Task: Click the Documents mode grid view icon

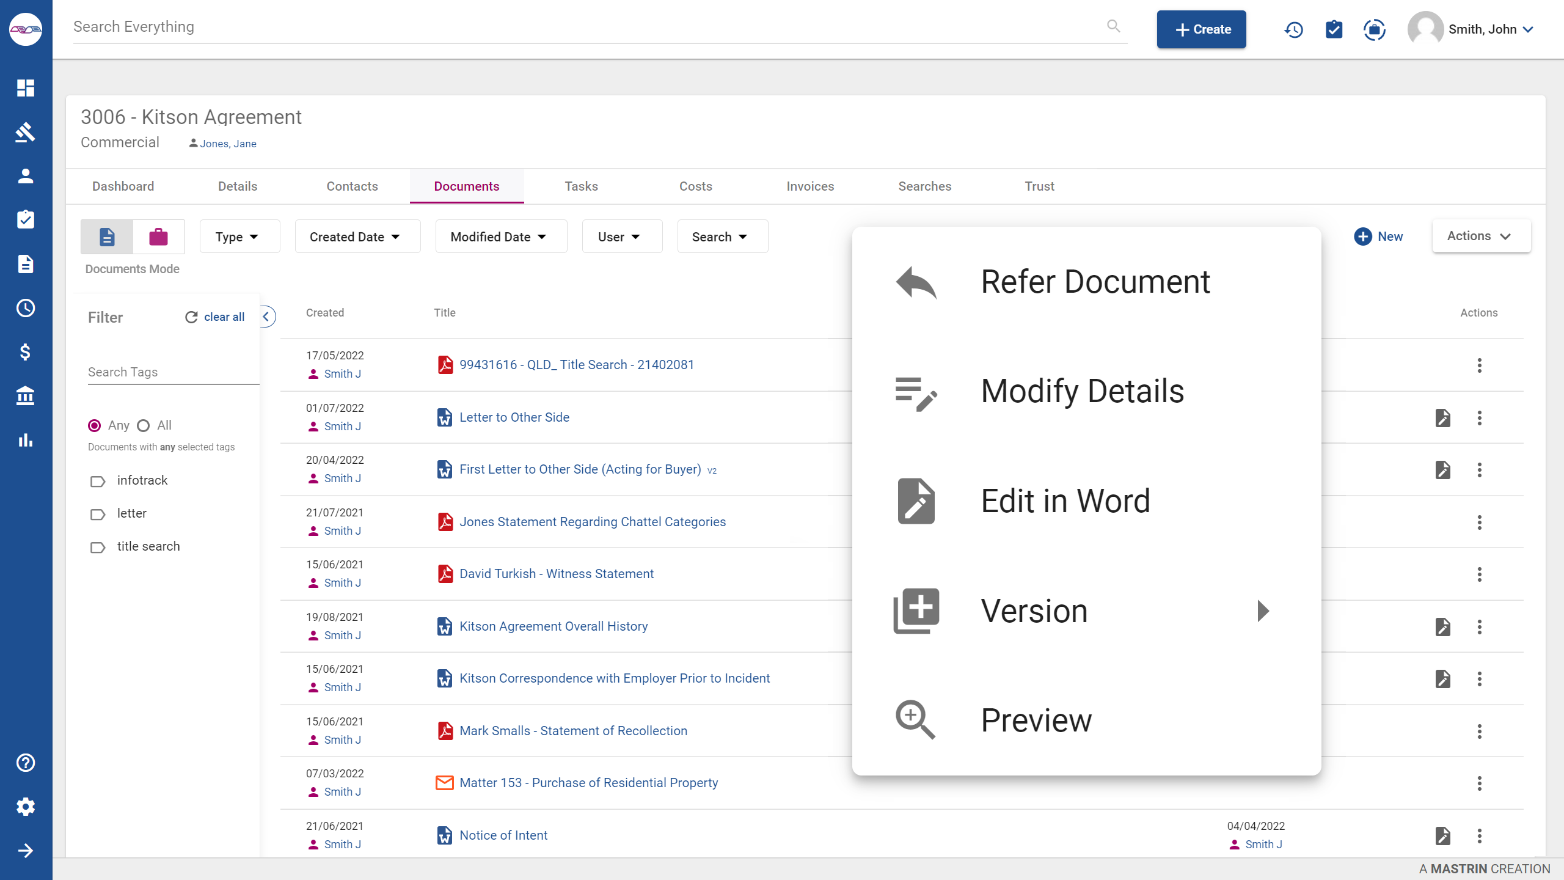Action: coord(106,237)
